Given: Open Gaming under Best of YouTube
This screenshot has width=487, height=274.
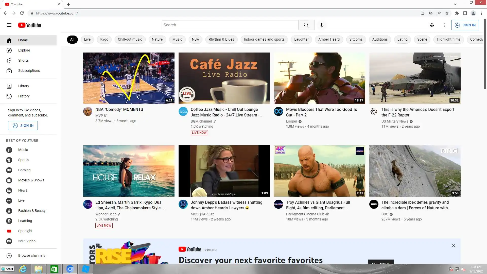Looking at the screenshot, I should pos(24,170).
